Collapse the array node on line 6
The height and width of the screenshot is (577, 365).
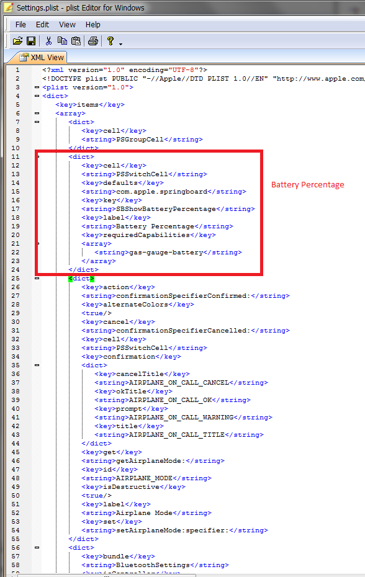point(37,114)
